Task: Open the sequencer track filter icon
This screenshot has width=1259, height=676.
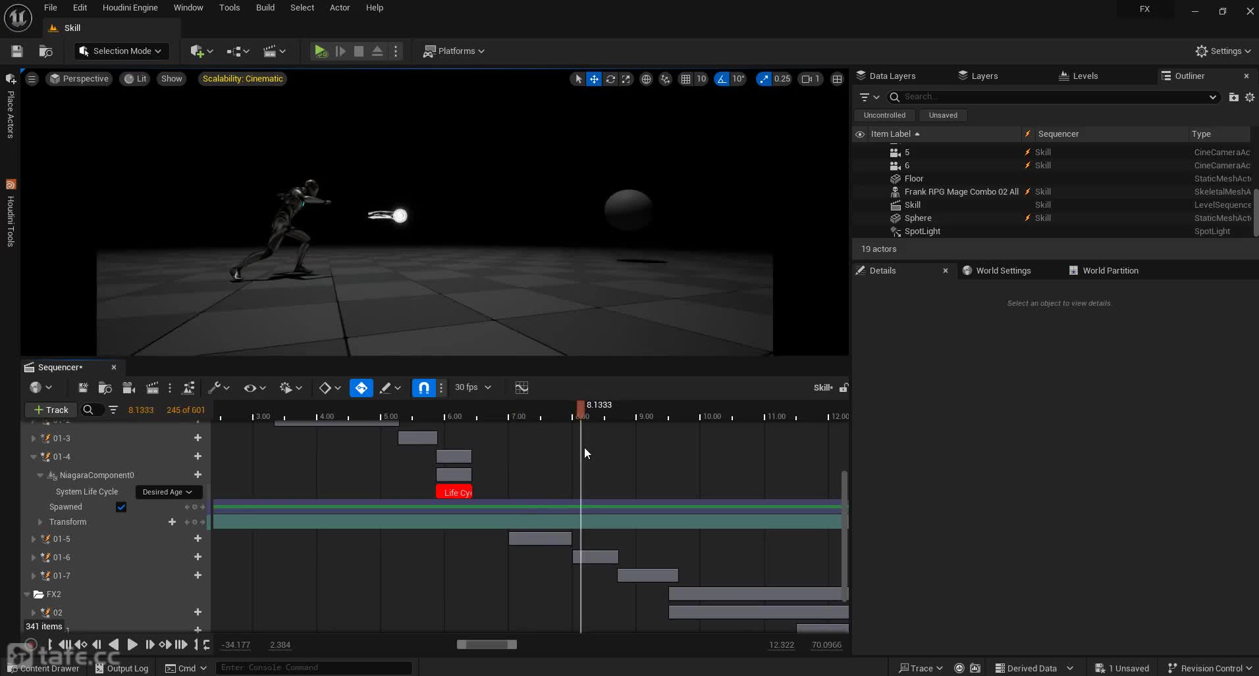Action: [113, 410]
